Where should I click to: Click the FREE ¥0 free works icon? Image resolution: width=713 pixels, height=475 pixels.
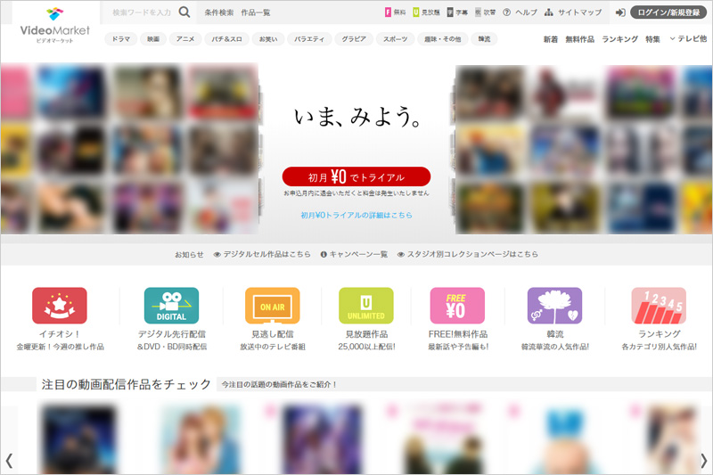[457, 306]
